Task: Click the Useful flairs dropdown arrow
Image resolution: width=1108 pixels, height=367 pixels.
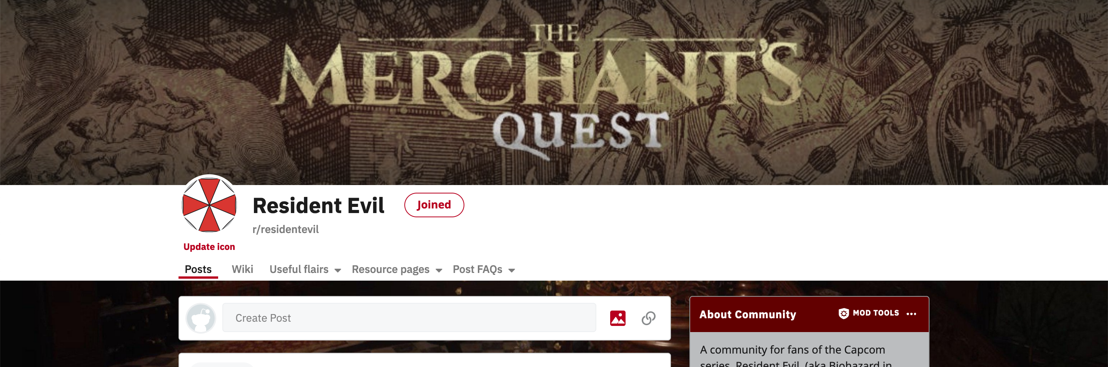Action: click(x=338, y=270)
